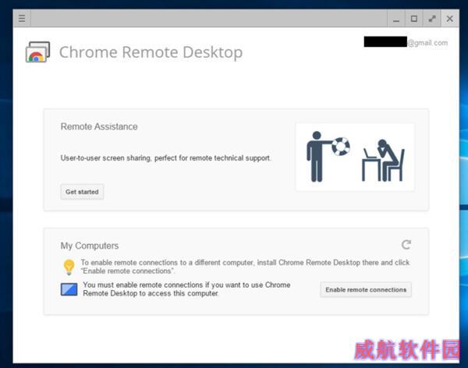
Task: Minimize the Chrome Remote Desktop window
Action: tap(396, 19)
